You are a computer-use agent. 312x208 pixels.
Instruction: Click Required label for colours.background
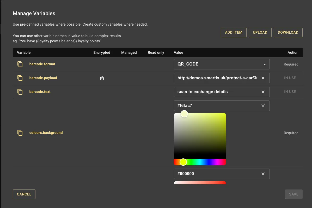tap(291, 133)
